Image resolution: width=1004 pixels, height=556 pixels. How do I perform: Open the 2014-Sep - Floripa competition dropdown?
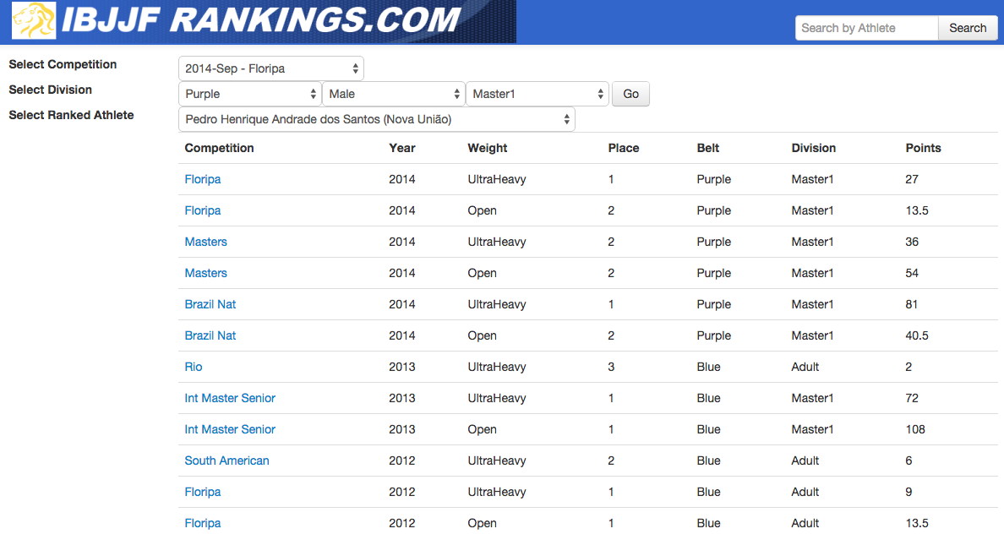pos(270,68)
